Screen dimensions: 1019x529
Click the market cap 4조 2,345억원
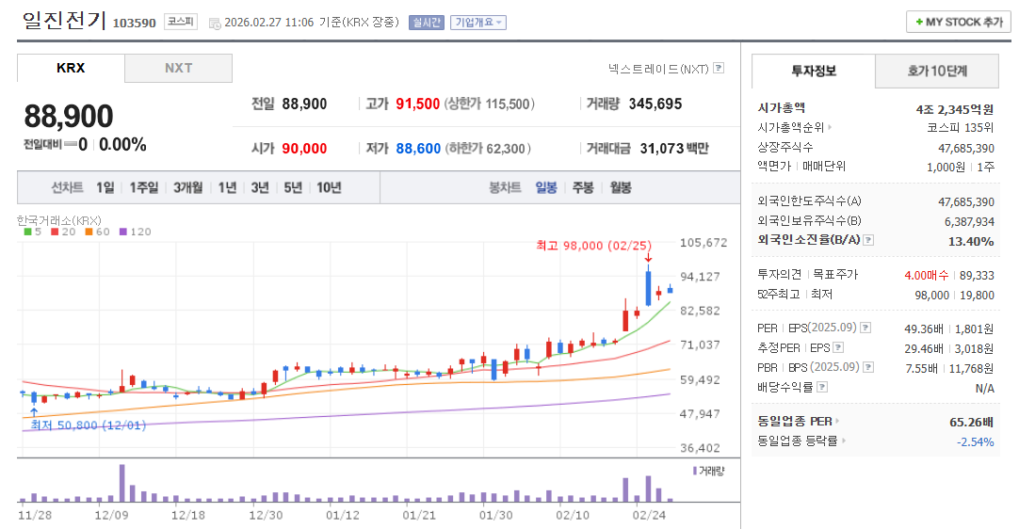(x=955, y=109)
